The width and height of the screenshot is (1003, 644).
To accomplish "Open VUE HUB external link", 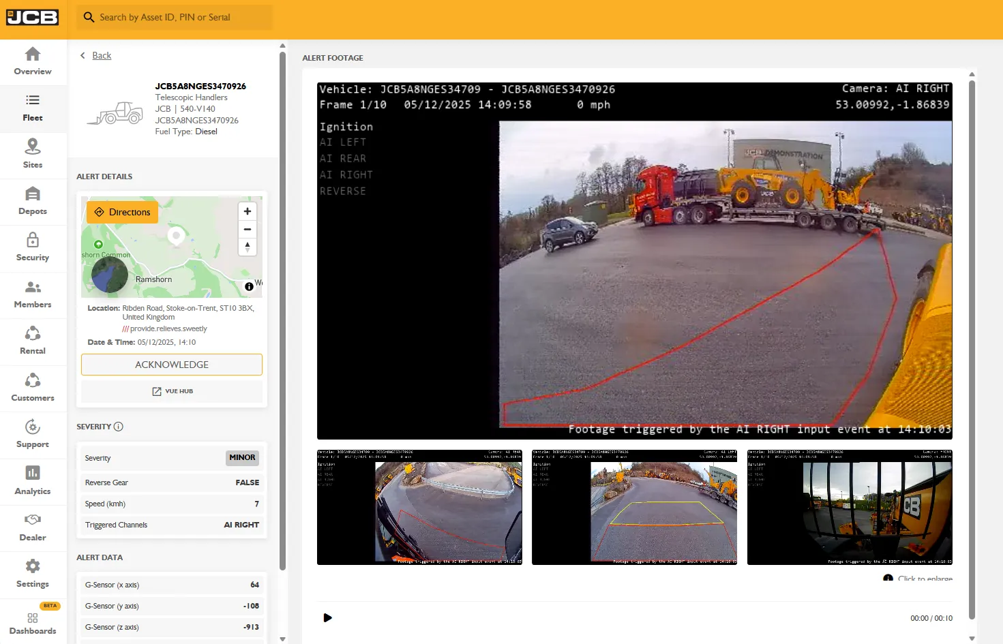I will (x=172, y=391).
